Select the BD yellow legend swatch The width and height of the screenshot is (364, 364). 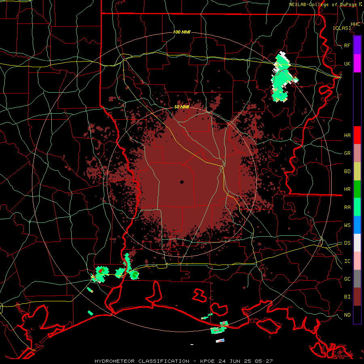[357, 171]
